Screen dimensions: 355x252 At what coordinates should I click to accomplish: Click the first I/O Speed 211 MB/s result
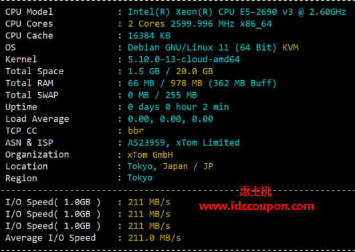[149, 203]
